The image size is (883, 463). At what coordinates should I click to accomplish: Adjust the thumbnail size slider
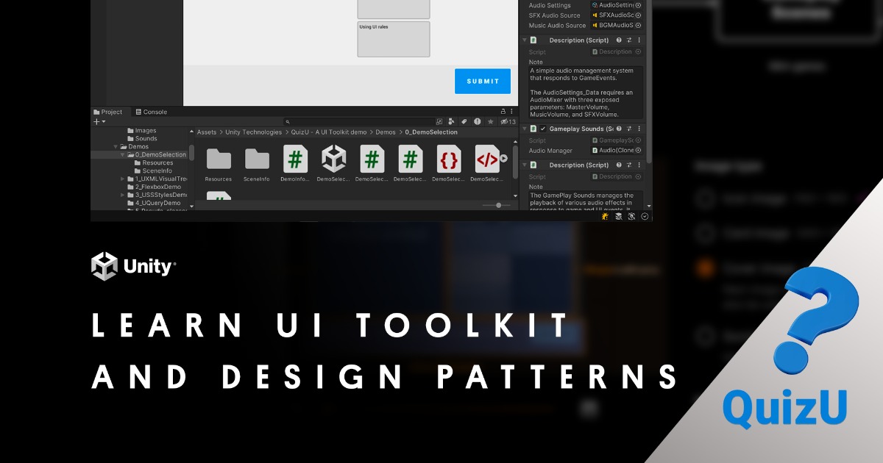(497, 204)
